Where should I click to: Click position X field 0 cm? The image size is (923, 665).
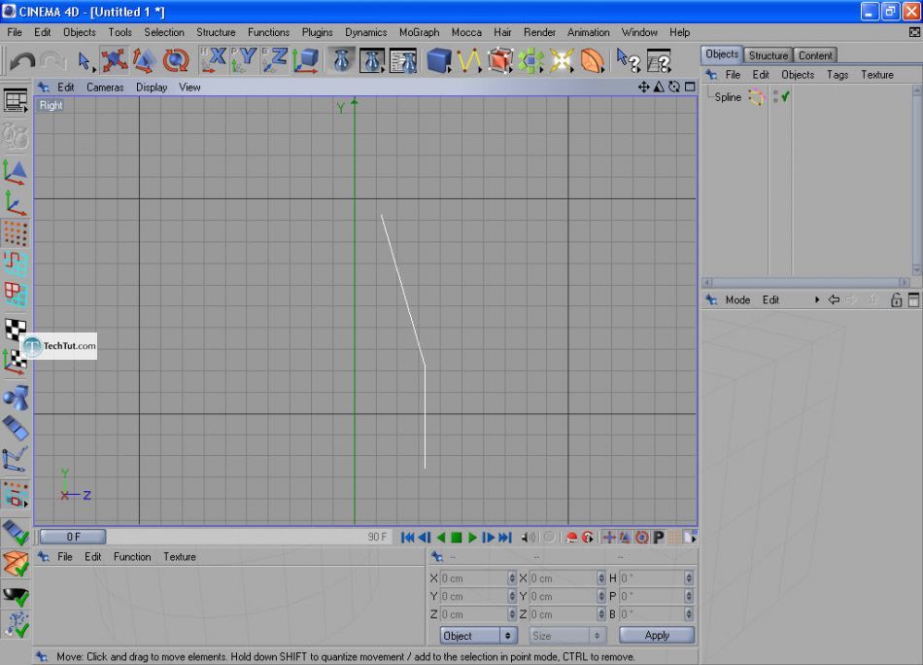click(x=474, y=578)
